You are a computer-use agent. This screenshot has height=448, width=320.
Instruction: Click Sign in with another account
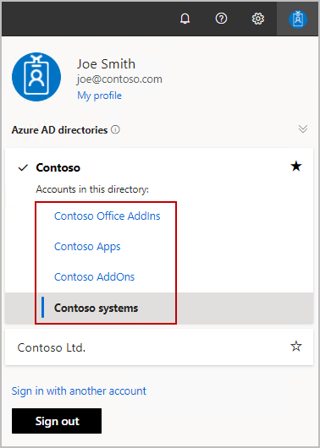[79, 391]
